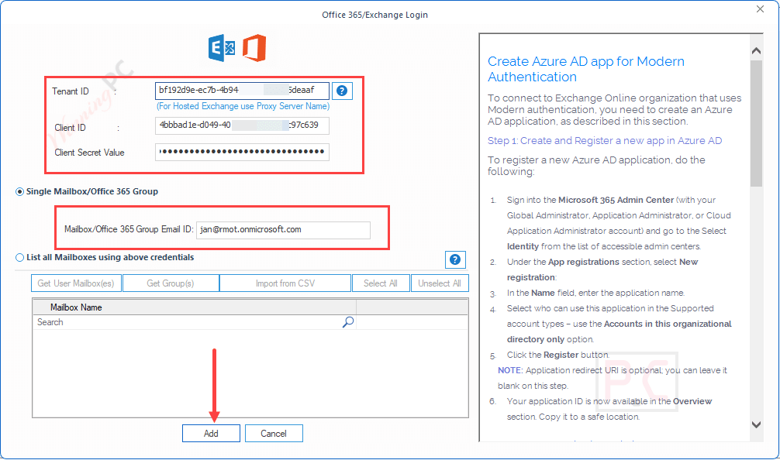Image resolution: width=780 pixels, height=460 pixels.
Task: Click the 'NOTE:' label in help panel
Action: pyautogui.click(x=510, y=370)
